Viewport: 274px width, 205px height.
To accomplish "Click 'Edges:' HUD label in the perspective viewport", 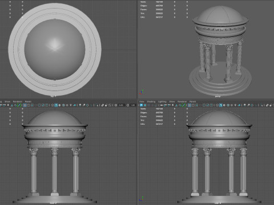I will click(x=143, y=6).
